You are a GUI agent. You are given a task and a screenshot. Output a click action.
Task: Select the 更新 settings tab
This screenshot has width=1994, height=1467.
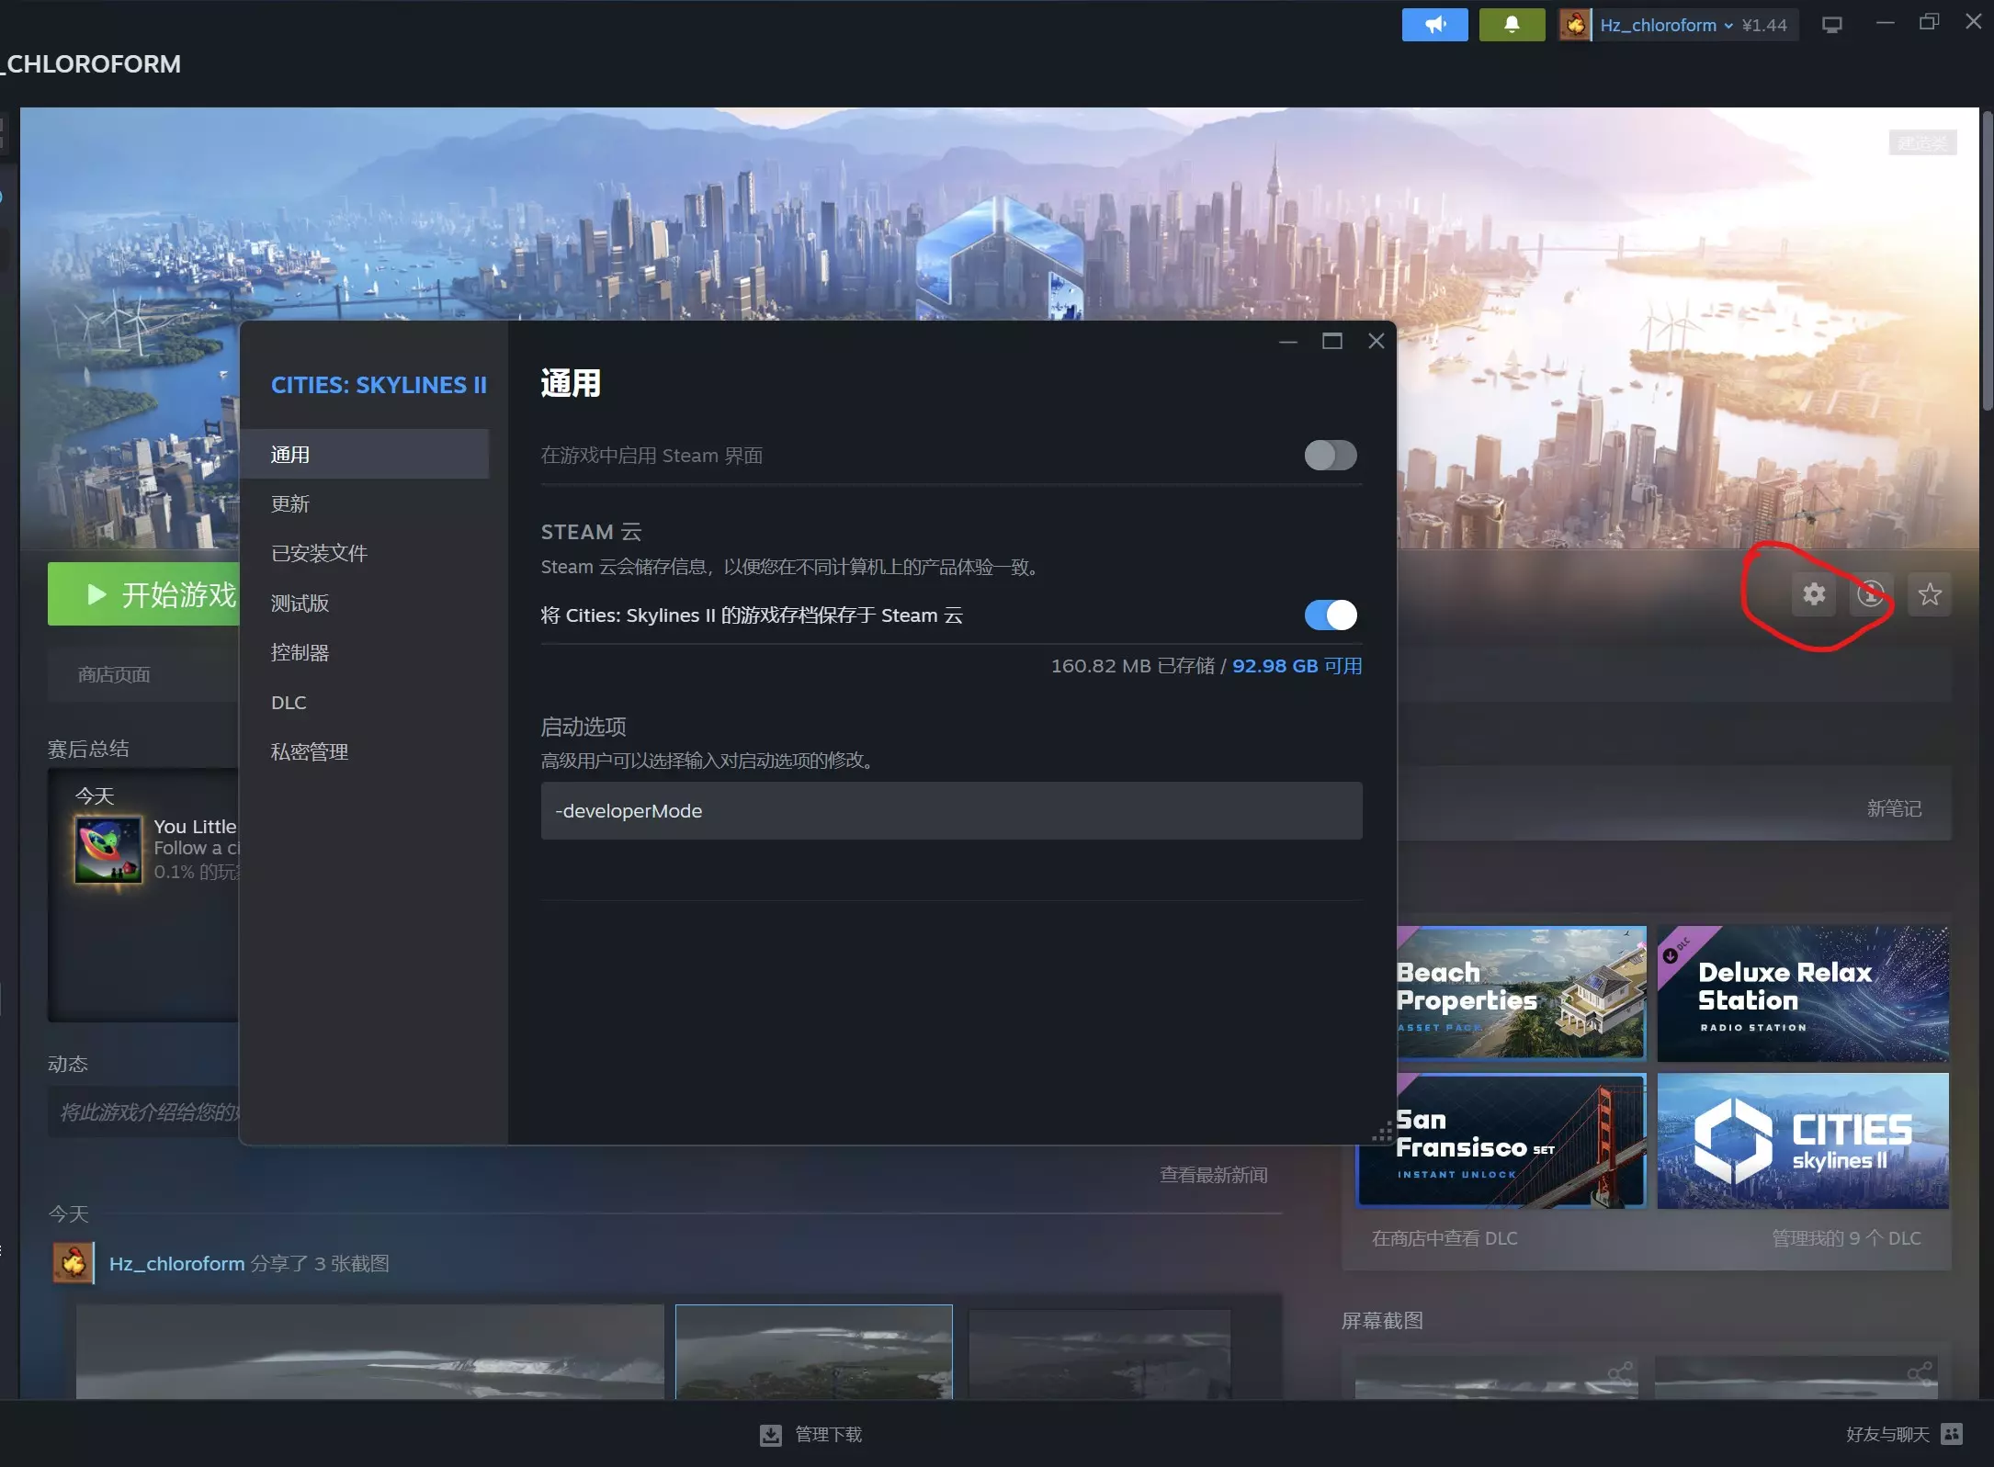(290, 503)
